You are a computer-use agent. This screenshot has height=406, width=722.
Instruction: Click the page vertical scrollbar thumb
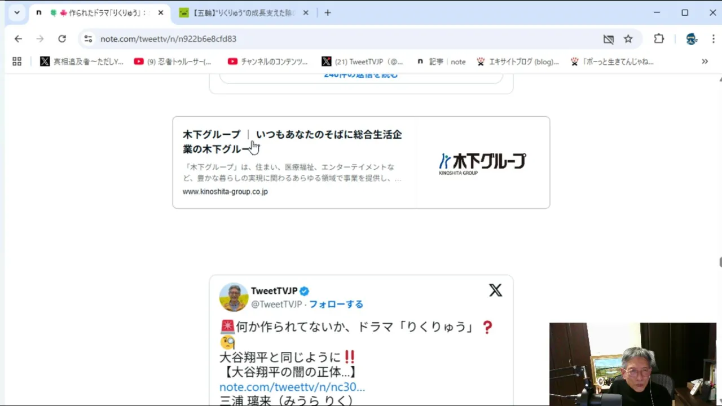coord(720,262)
